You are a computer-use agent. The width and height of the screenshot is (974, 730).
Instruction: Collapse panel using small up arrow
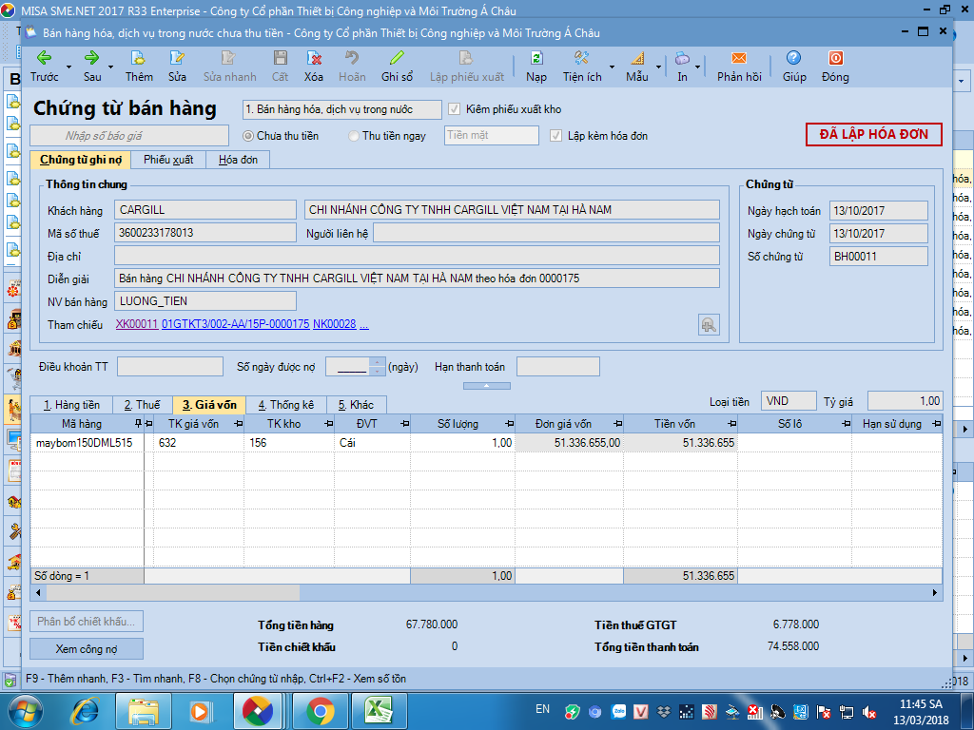point(486,386)
